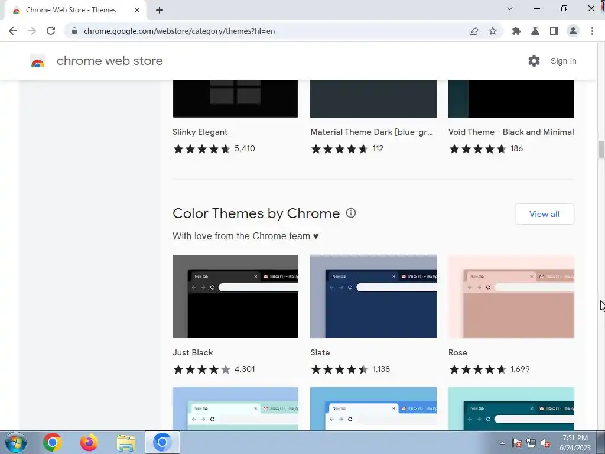Reload the Chrome Web Store page
The image size is (605, 454).
click(x=51, y=31)
